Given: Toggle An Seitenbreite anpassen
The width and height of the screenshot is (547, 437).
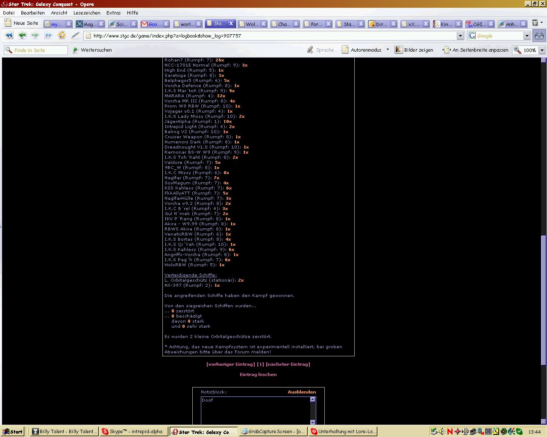Looking at the screenshot, I should tap(476, 50).
